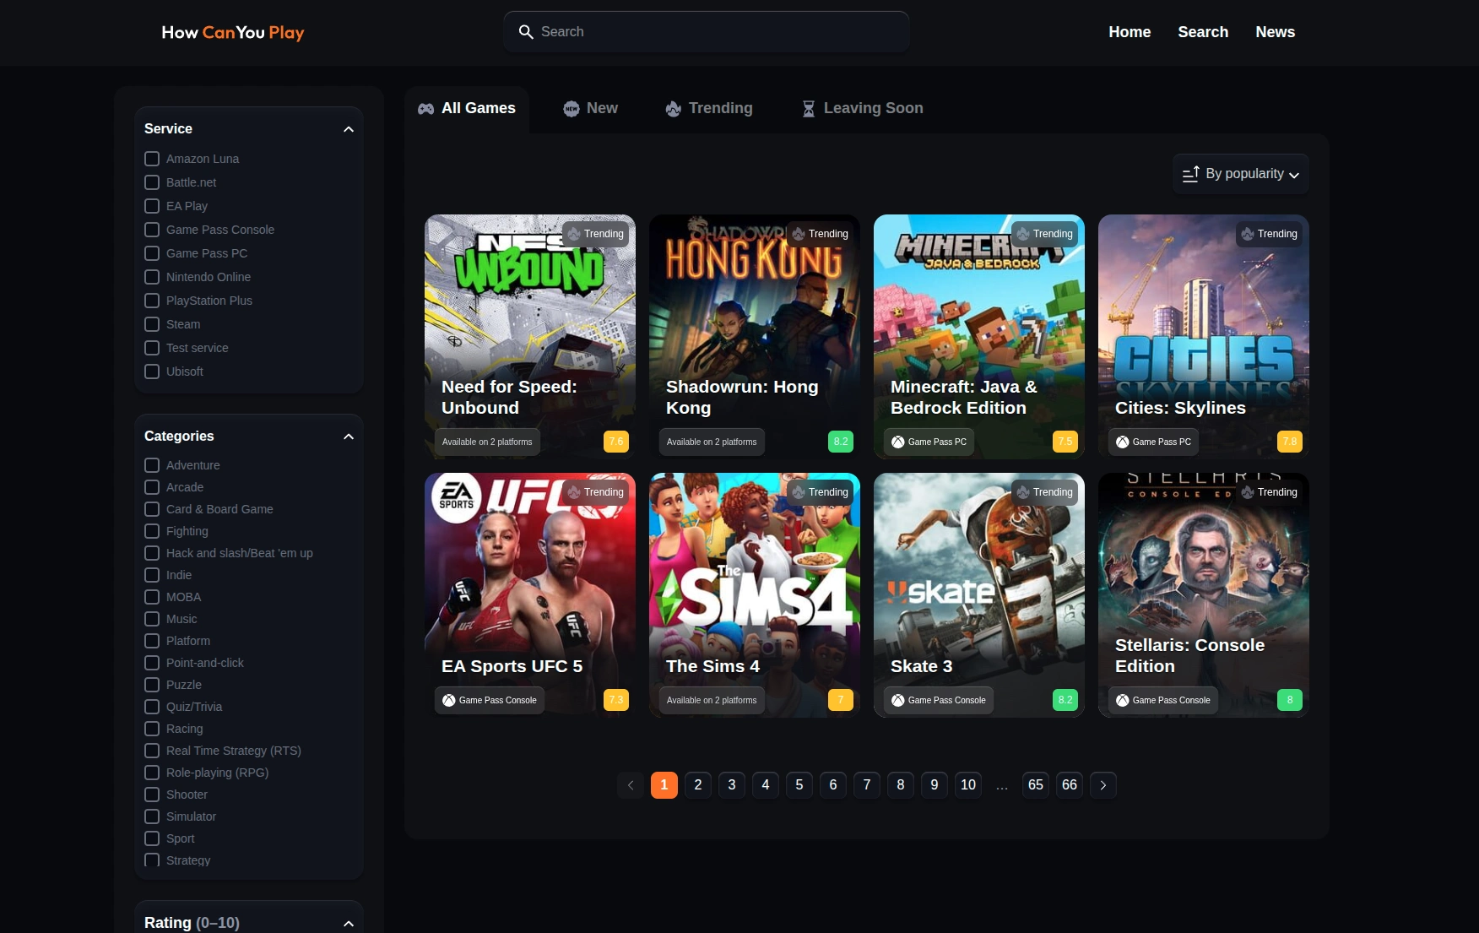1479x933 pixels.
Task: Check the Role-playing (RPG) category
Action: pyautogui.click(x=152, y=773)
